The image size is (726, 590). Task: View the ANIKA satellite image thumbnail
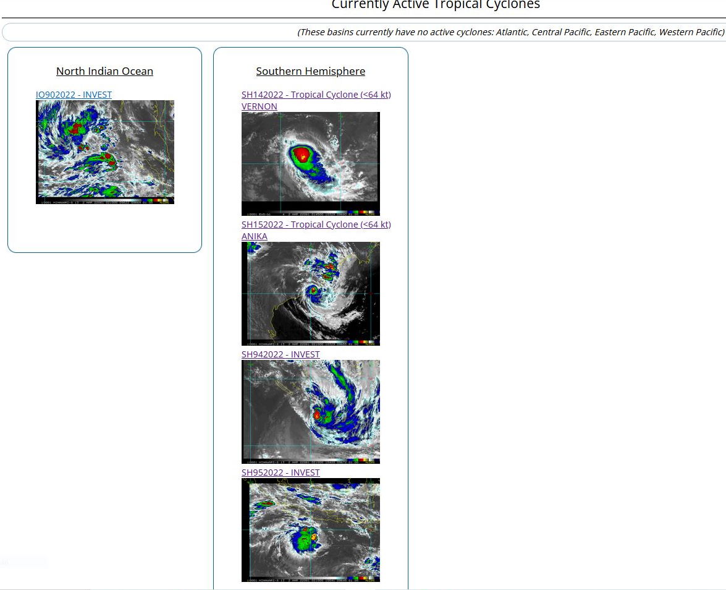coord(310,293)
